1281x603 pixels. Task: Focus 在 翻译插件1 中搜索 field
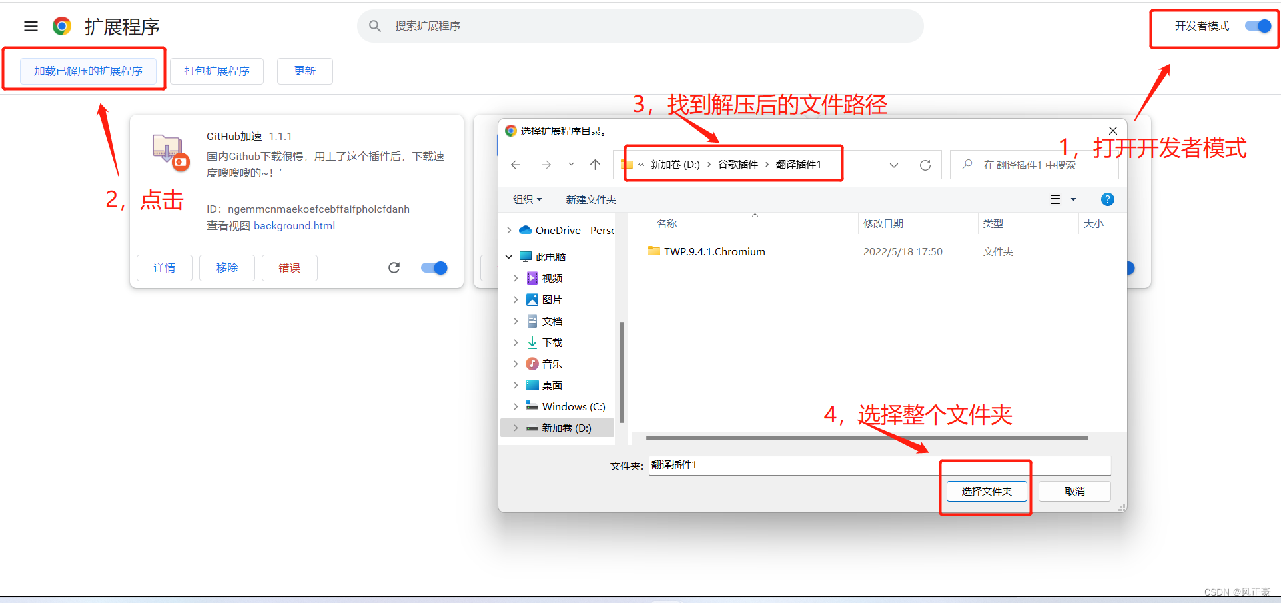click(x=1034, y=165)
